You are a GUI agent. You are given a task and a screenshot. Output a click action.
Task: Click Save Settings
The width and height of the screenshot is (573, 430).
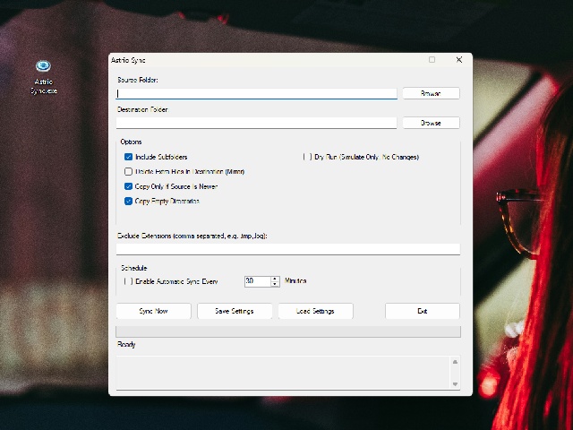pos(235,311)
